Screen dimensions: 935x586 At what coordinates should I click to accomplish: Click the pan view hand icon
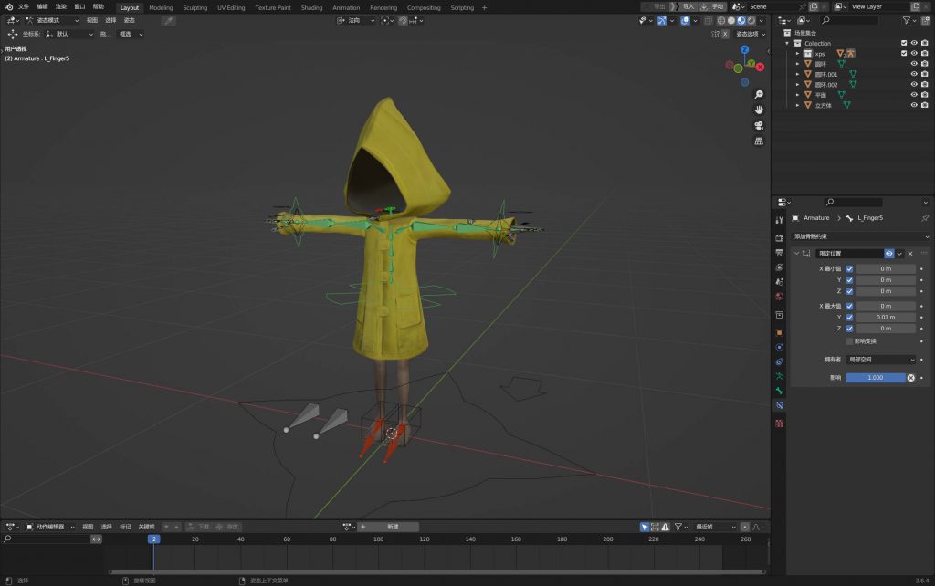coord(759,110)
